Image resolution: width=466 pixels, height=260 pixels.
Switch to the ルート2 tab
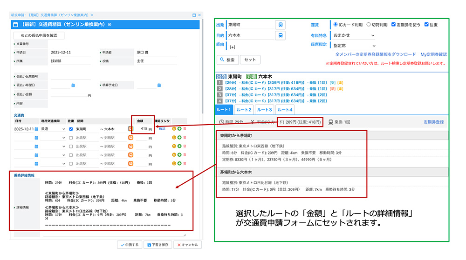click(244, 110)
